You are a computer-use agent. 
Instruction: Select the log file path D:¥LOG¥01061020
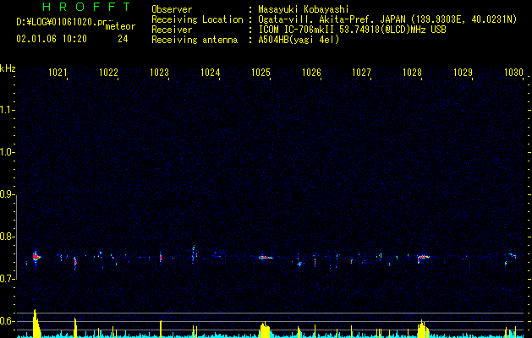coord(62,22)
